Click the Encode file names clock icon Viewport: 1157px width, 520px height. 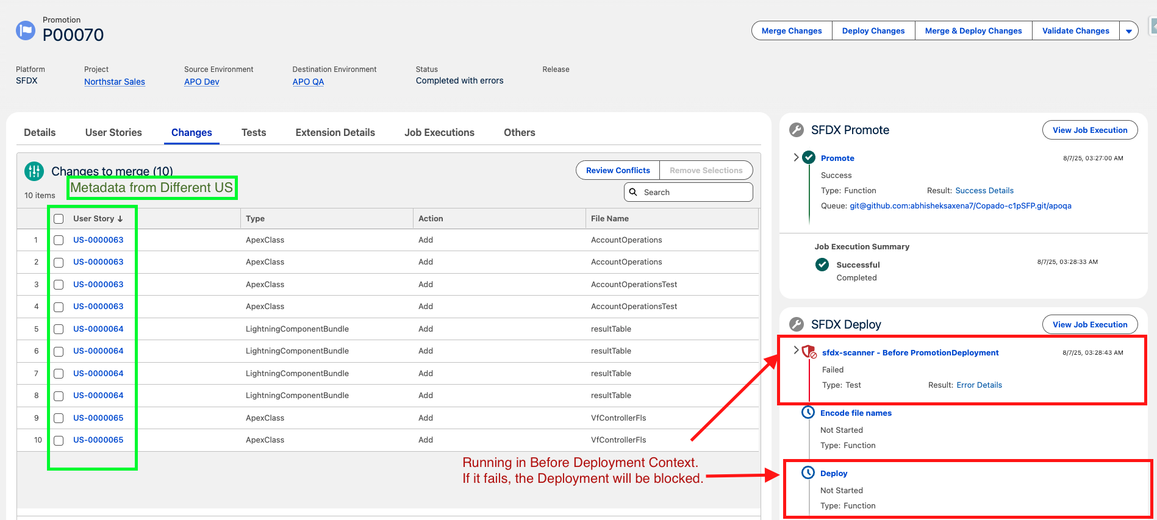pos(808,413)
